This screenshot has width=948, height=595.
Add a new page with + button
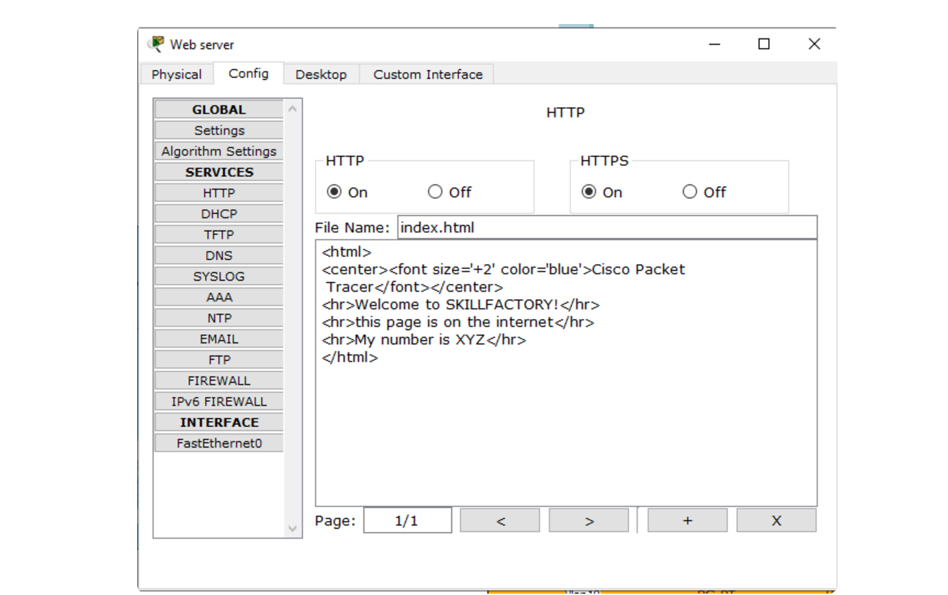click(687, 521)
